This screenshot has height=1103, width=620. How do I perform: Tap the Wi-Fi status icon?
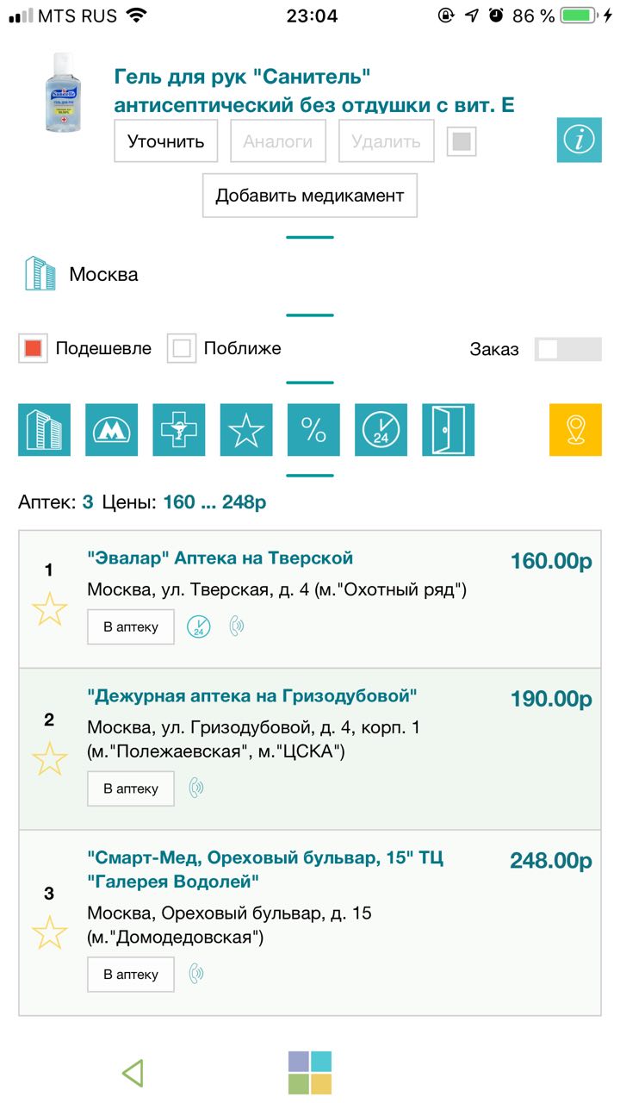click(x=135, y=16)
